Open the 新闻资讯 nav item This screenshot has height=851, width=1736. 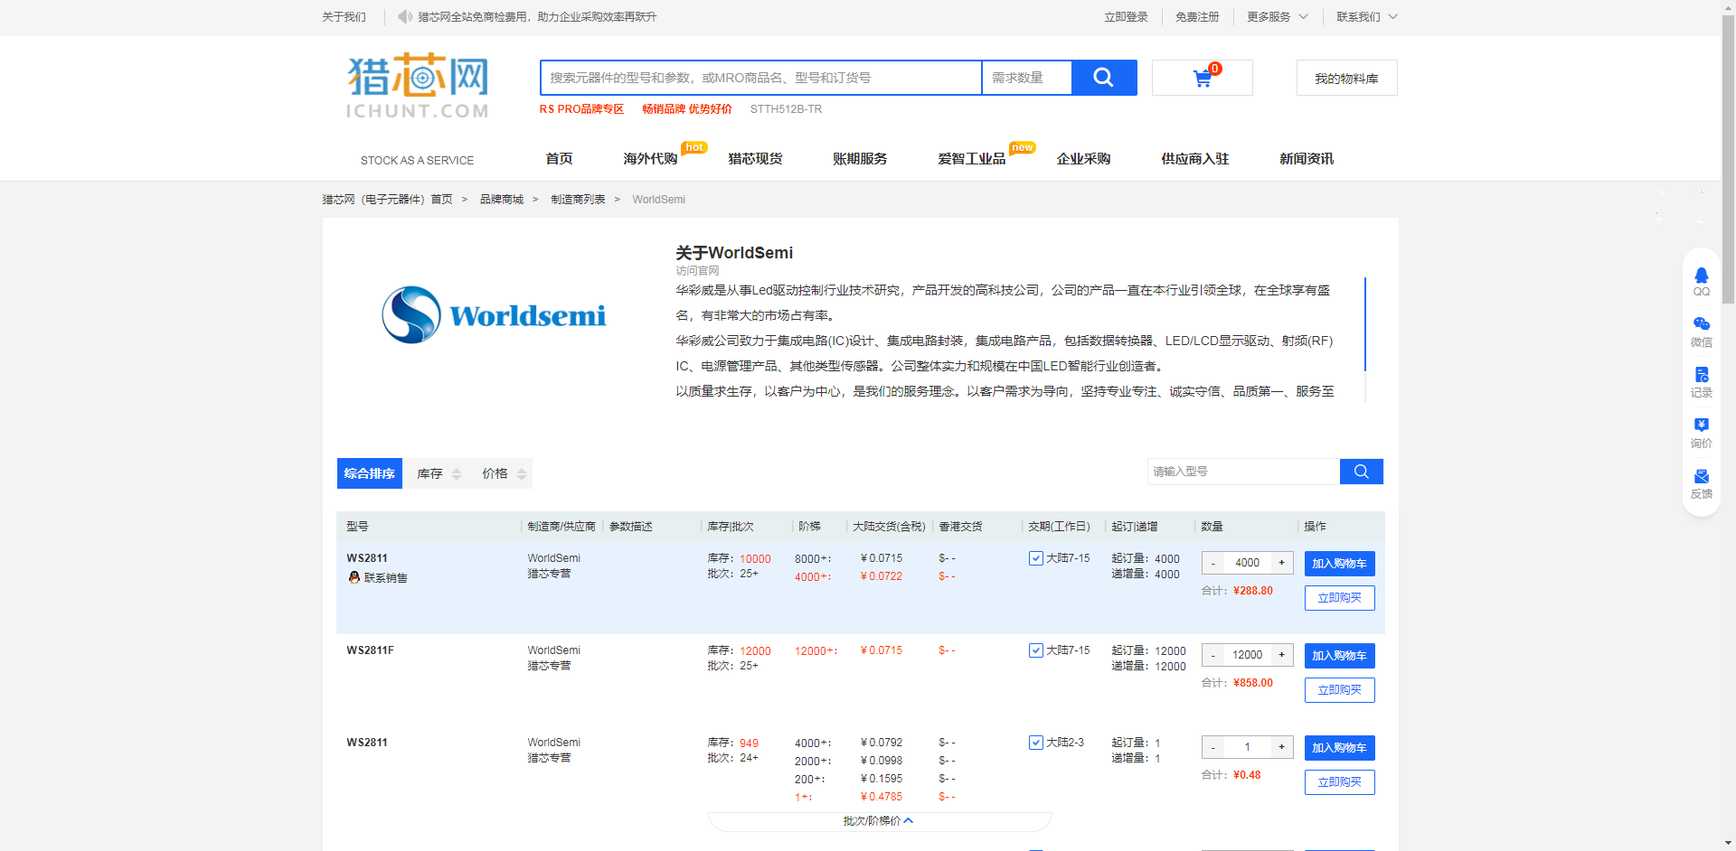[x=1307, y=159]
